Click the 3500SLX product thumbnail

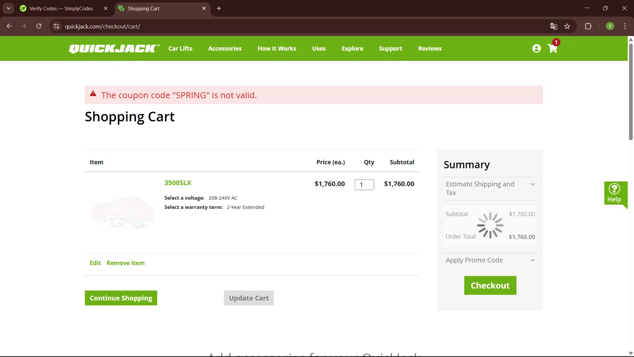coord(123,213)
